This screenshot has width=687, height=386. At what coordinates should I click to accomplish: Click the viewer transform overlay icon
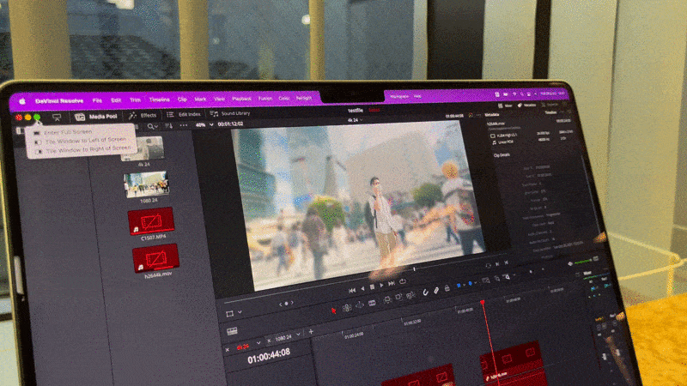click(x=229, y=314)
